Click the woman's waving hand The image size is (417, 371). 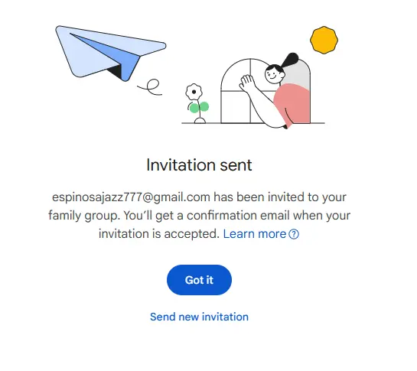pos(246,83)
